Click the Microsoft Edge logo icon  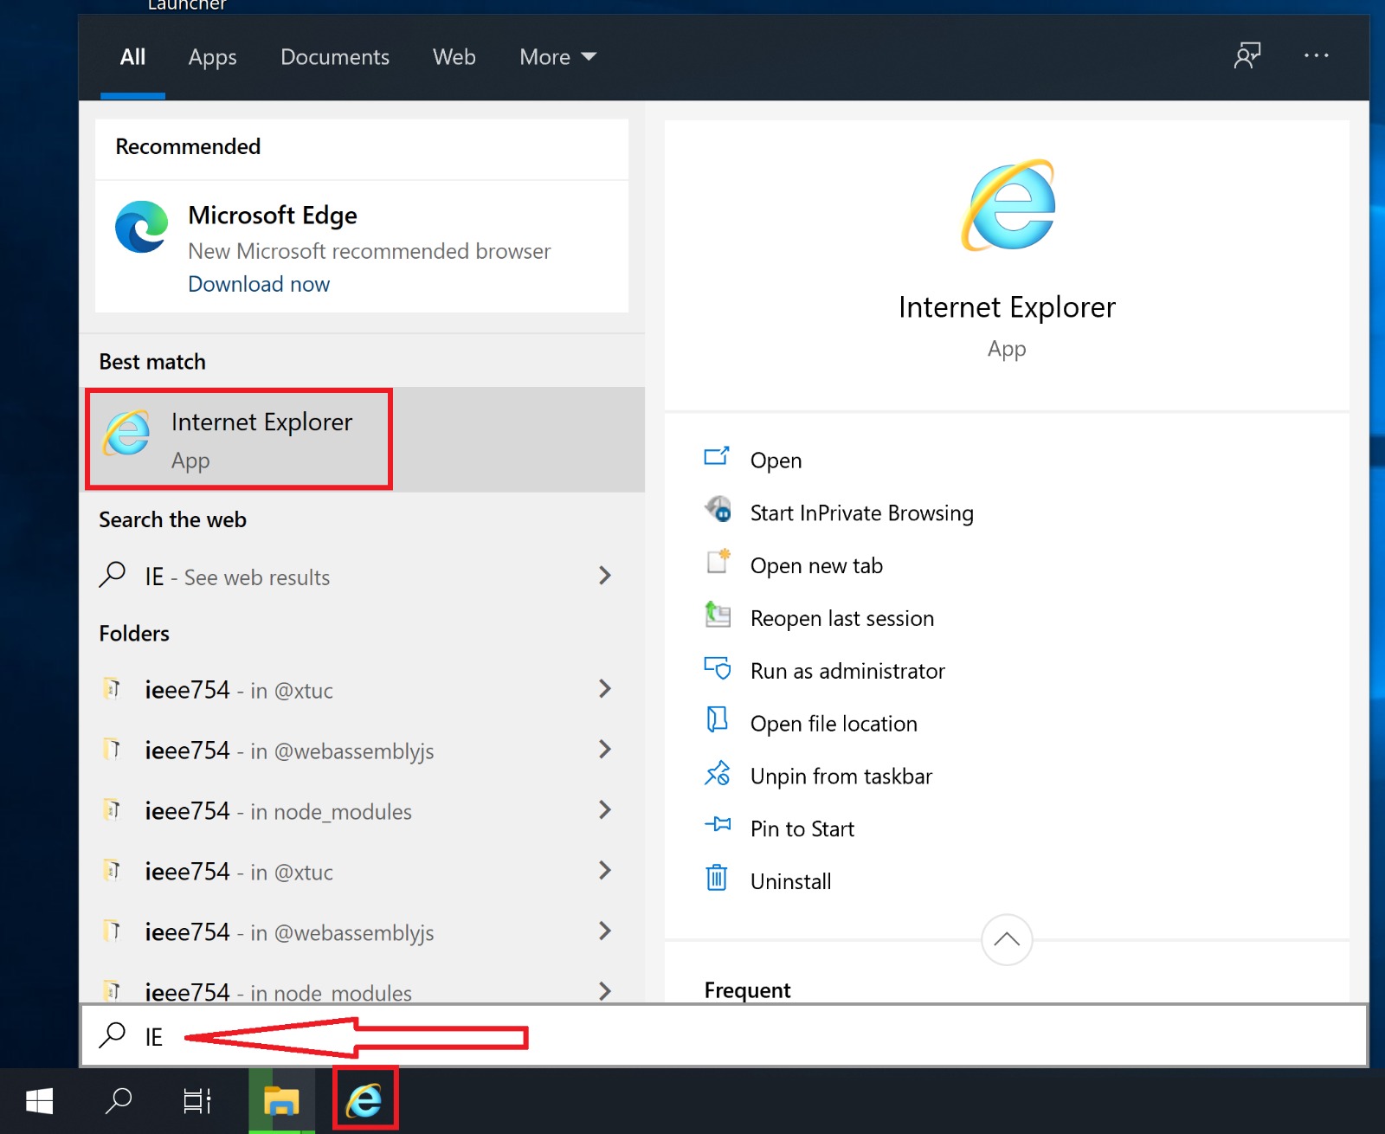pos(142,227)
